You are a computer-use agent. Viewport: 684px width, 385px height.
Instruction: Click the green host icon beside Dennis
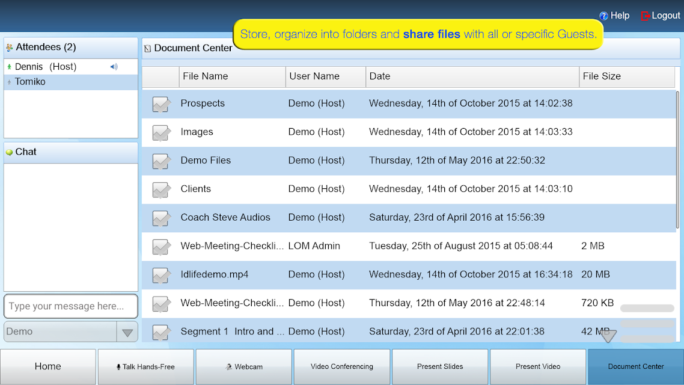coord(9,67)
